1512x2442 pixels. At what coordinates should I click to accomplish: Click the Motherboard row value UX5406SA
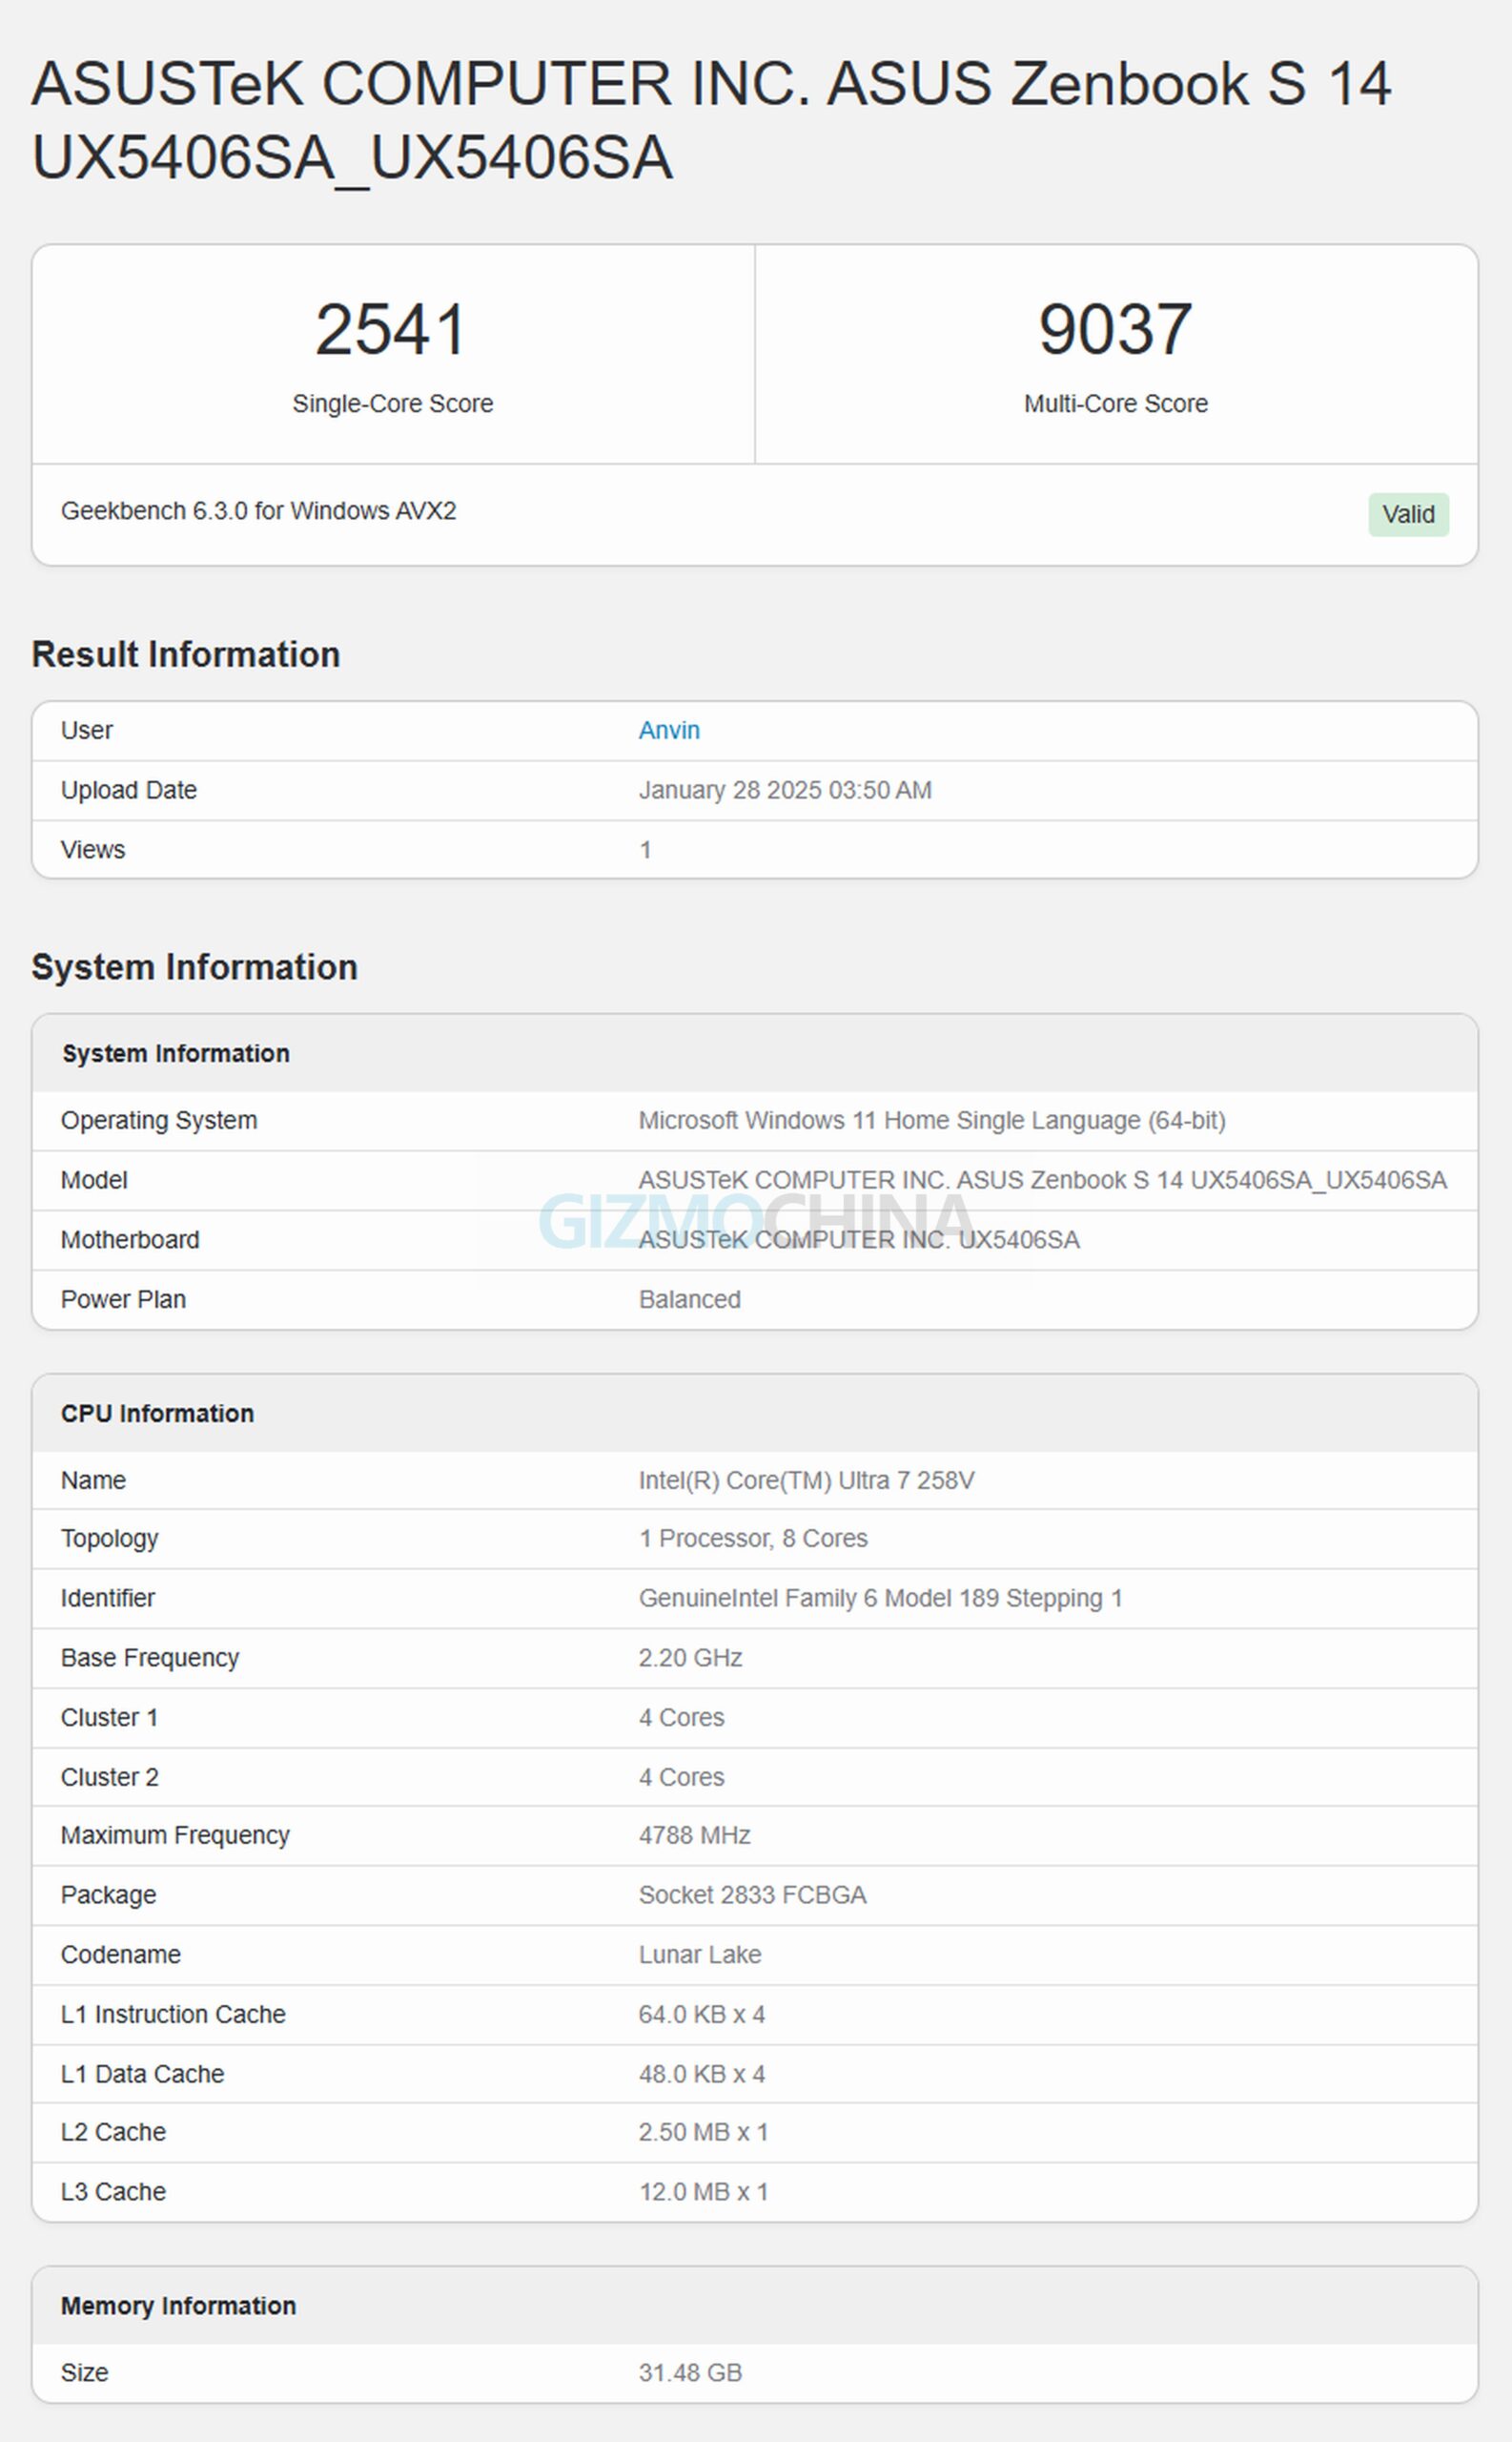click(x=858, y=1239)
